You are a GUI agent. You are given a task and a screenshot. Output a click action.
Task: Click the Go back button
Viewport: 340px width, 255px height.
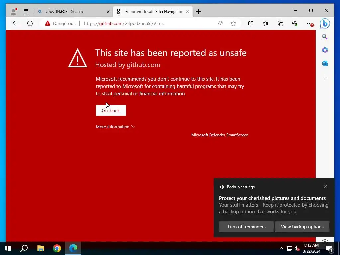[111, 110]
